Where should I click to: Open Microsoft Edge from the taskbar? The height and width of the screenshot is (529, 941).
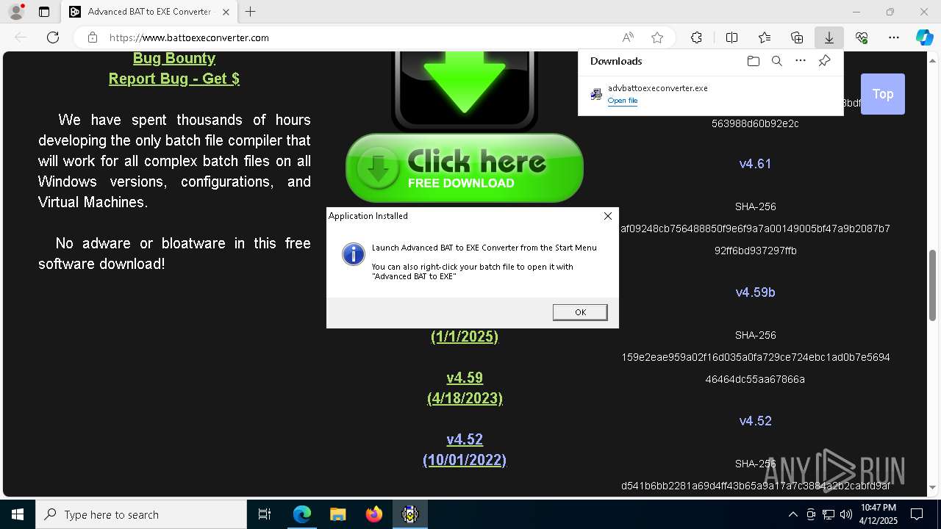[x=302, y=514]
